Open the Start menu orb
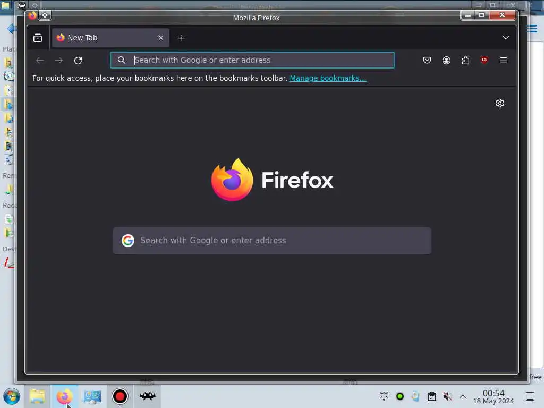Viewport: 544px width, 408px height. pyautogui.click(x=11, y=396)
